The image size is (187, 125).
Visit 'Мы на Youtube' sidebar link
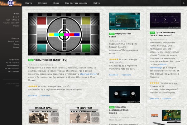(12, 63)
